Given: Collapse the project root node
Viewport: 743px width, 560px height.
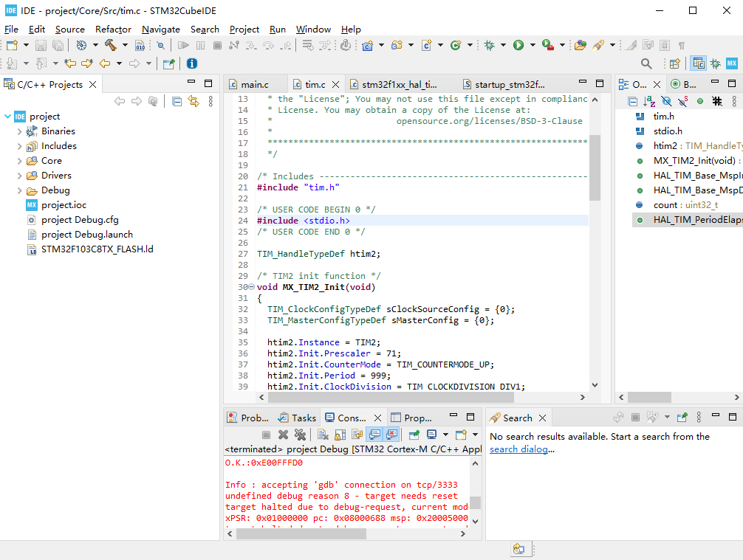Looking at the screenshot, I should coord(7,117).
